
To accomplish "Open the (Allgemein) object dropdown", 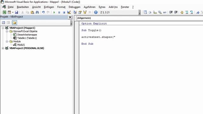I will (x=140, y=18).
